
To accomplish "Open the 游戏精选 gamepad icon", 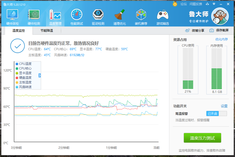I will (x=162, y=14).
